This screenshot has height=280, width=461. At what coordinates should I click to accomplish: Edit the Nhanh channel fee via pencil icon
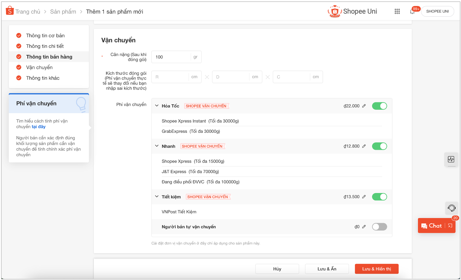(364, 146)
